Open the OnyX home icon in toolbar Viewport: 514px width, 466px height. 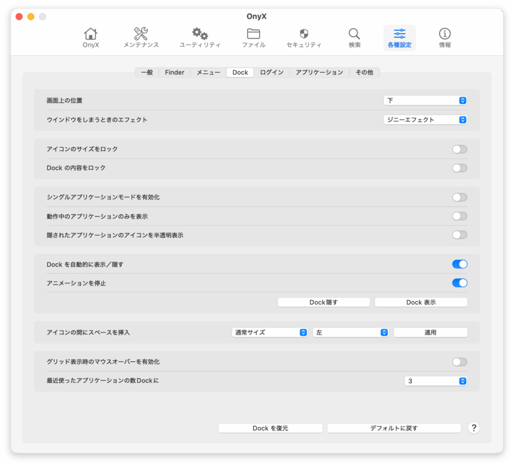pyautogui.click(x=91, y=34)
